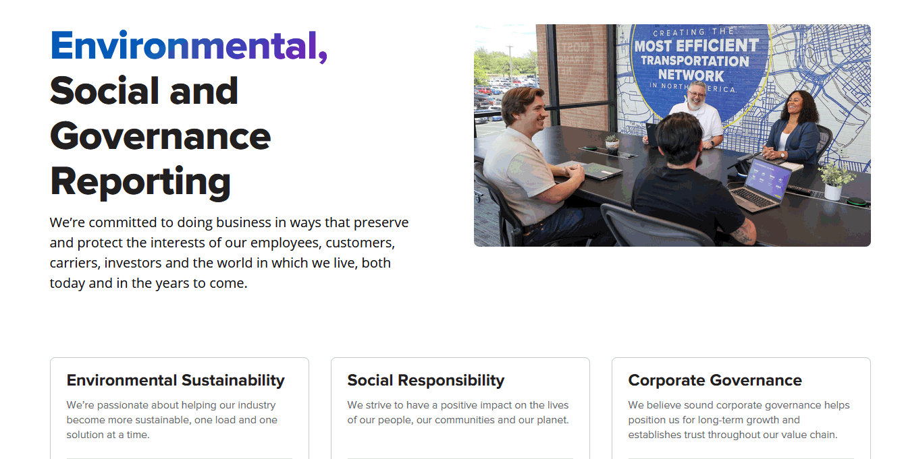
Task: Click the small succulent in the table's center
Action: [612, 142]
